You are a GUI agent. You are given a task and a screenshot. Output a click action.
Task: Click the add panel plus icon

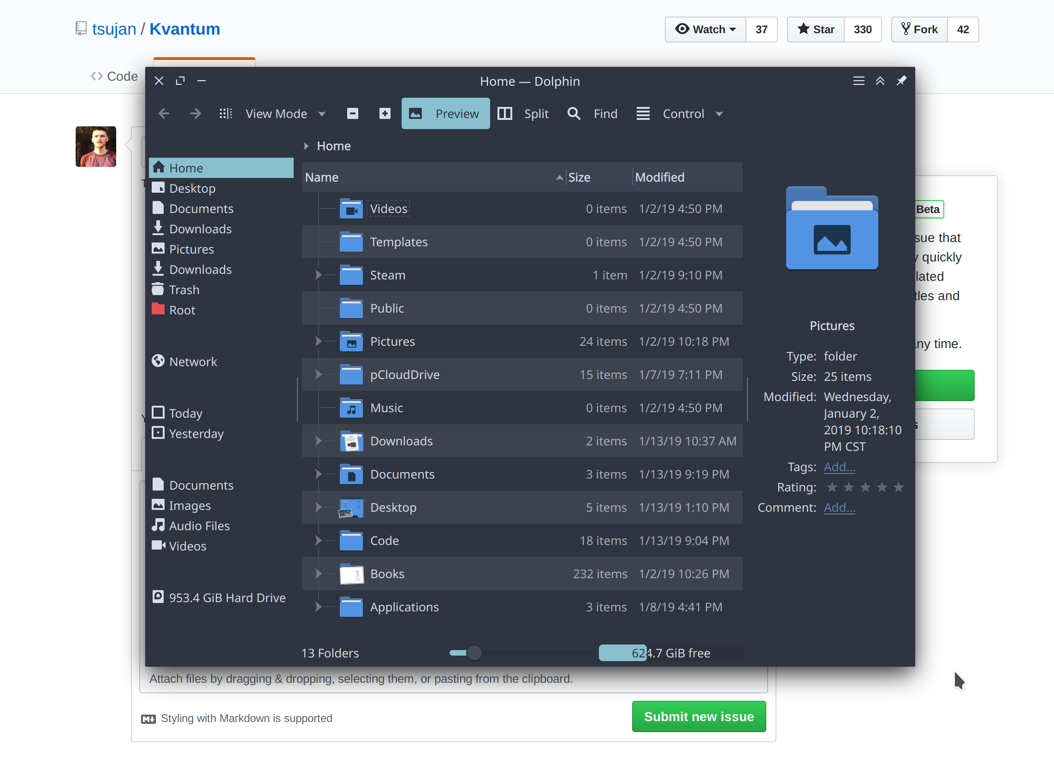[x=385, y=113]
